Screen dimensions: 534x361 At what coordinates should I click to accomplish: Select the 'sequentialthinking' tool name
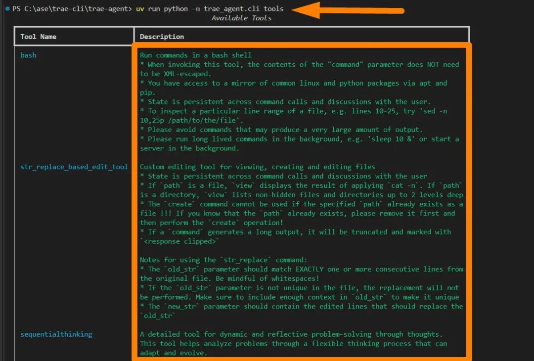pos(56,334)
